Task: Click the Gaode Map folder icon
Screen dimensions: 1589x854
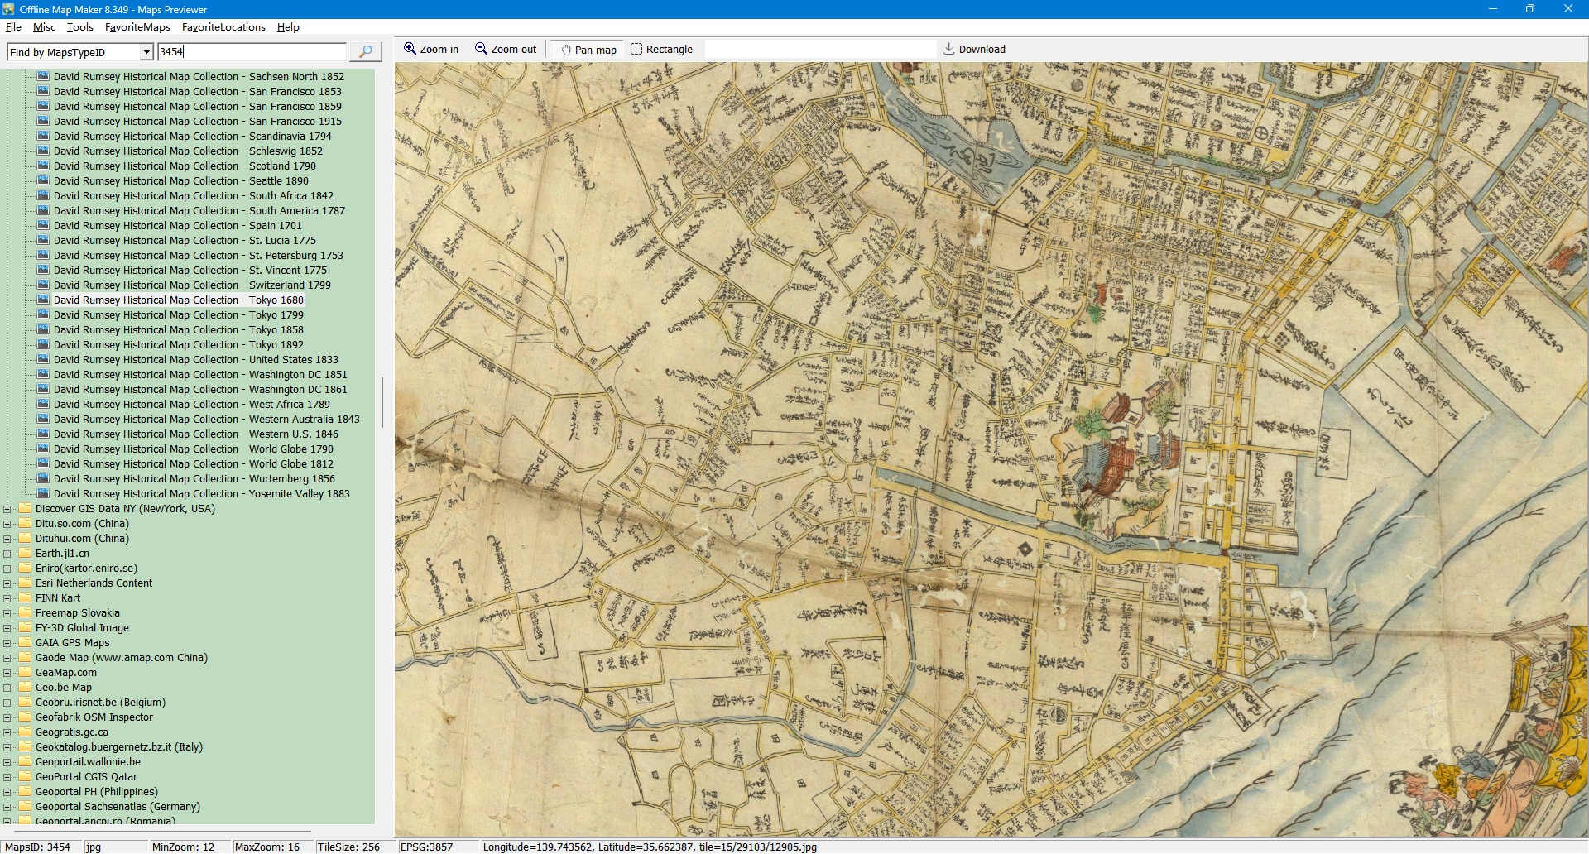Action: (25, 658)
